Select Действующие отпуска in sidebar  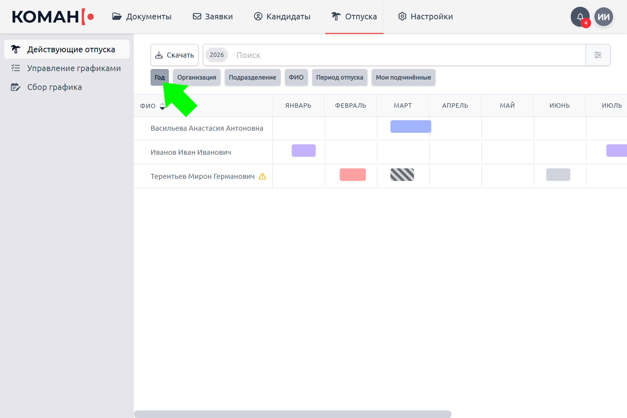click(71, 49)
